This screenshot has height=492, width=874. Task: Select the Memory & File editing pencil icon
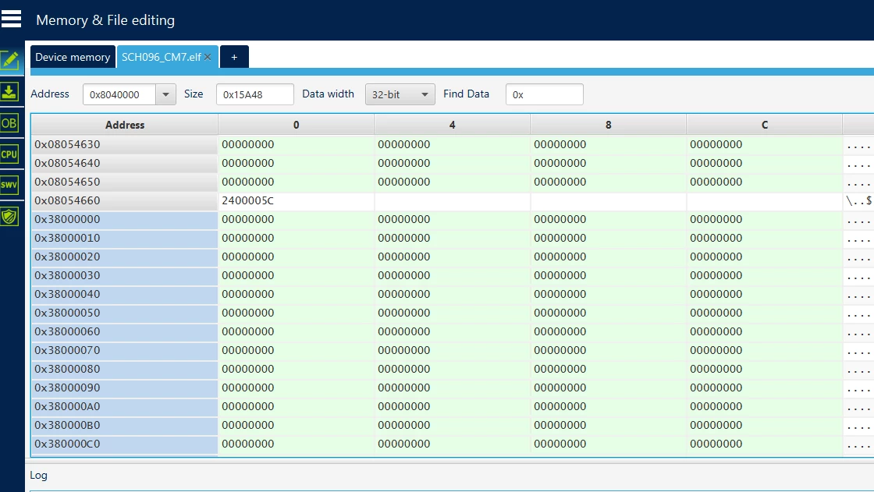pyautogui.click(x=9, y=60)
